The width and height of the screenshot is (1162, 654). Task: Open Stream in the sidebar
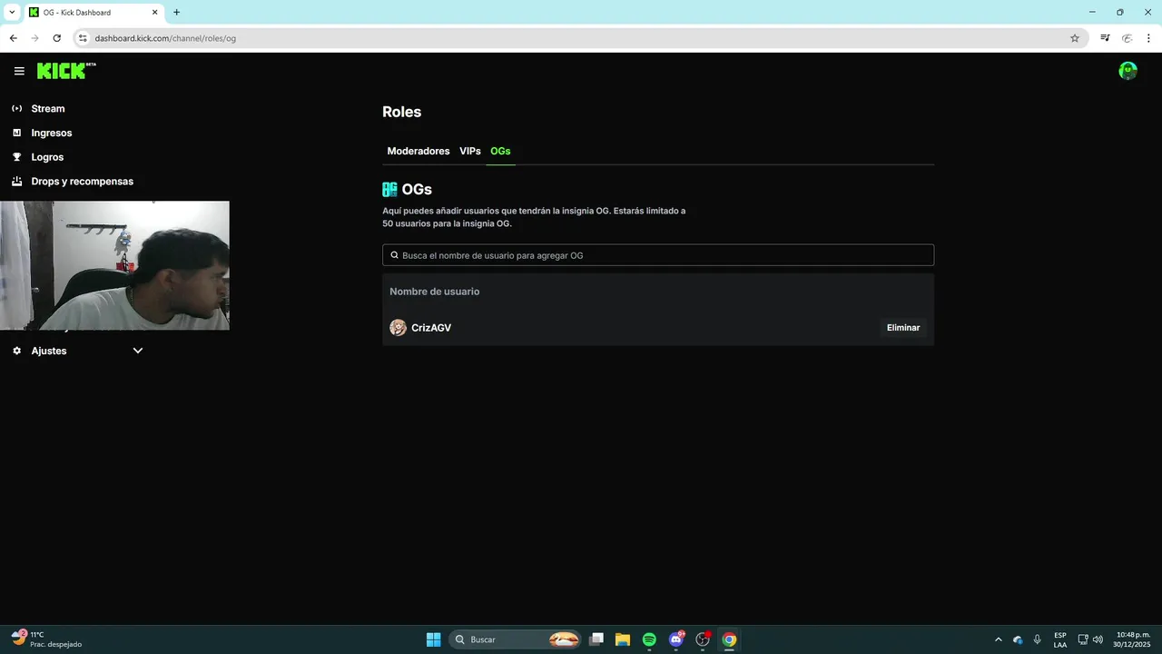[48, 108]
